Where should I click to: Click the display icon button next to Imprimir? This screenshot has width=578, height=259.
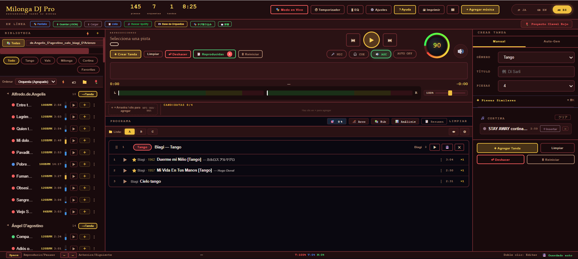click(x=453, y=10)
